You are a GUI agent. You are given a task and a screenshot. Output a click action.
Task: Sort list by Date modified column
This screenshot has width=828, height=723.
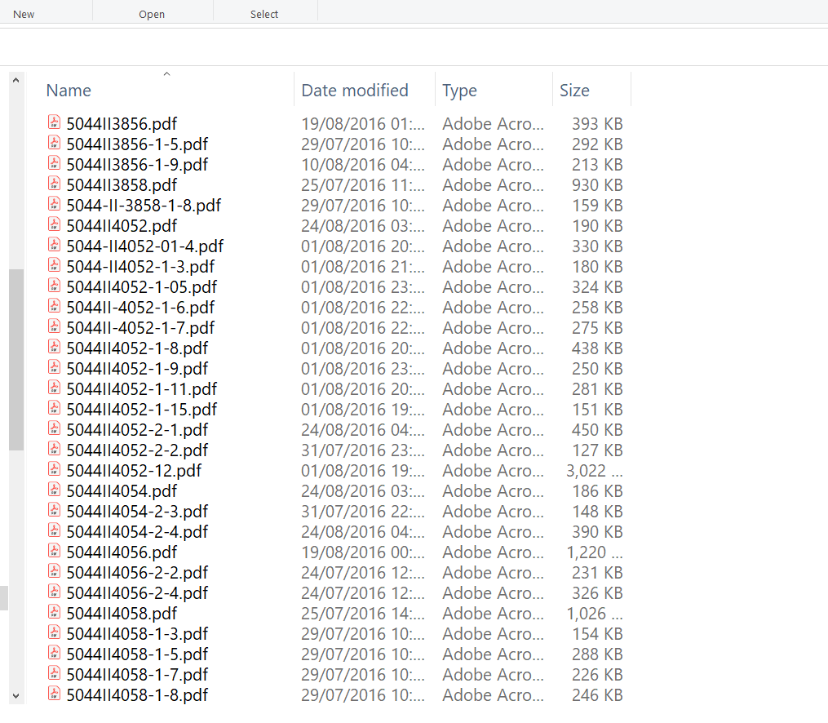point(355,91)
